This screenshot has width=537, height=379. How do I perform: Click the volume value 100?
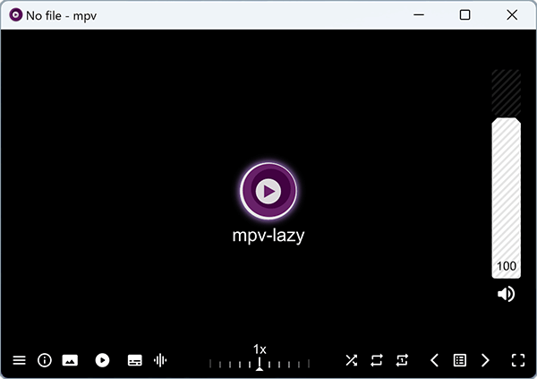click(x=507, y=266)
